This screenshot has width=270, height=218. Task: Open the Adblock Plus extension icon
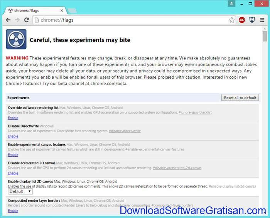pyautogui.click(x=242, y=20)
